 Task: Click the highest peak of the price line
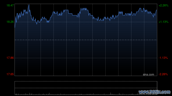(29, 5)
